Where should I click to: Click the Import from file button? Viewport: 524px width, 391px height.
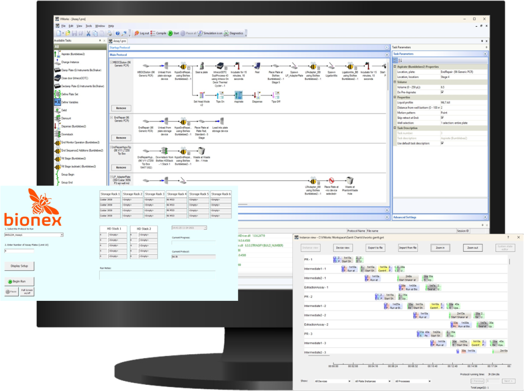coord(408,248)
